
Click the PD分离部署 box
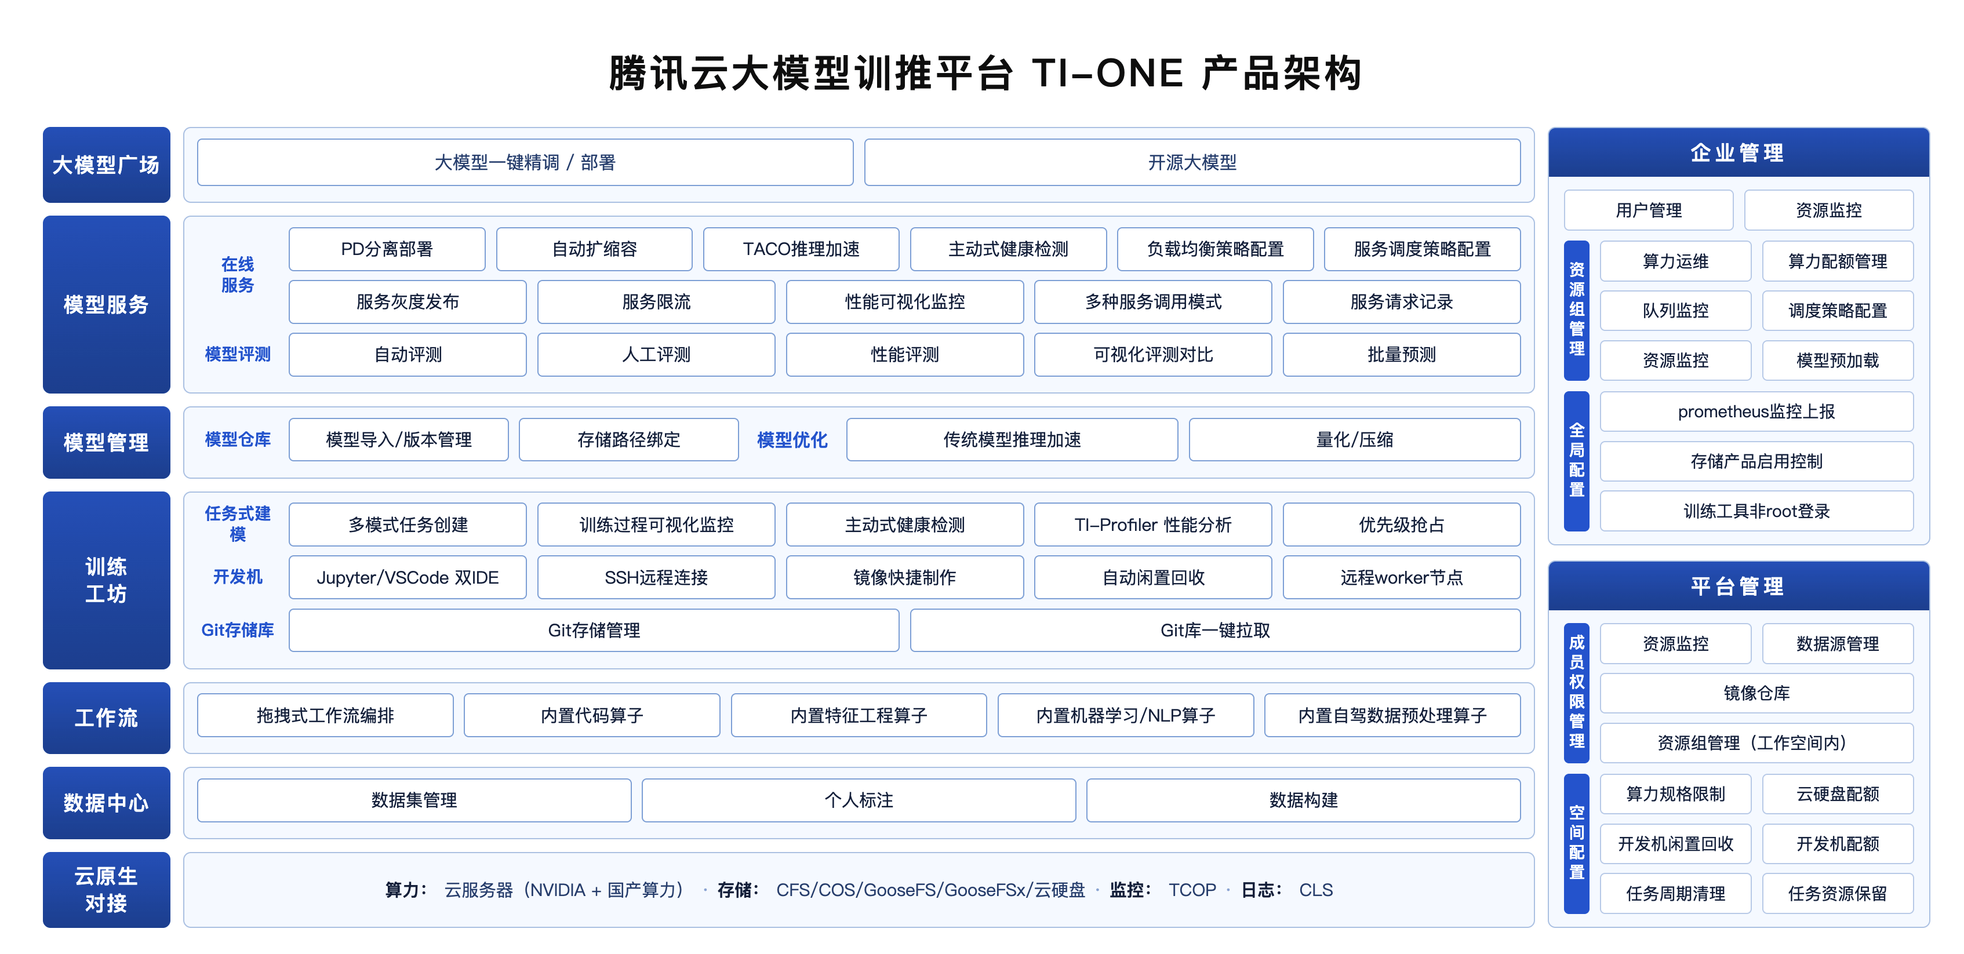coord(387,249)
